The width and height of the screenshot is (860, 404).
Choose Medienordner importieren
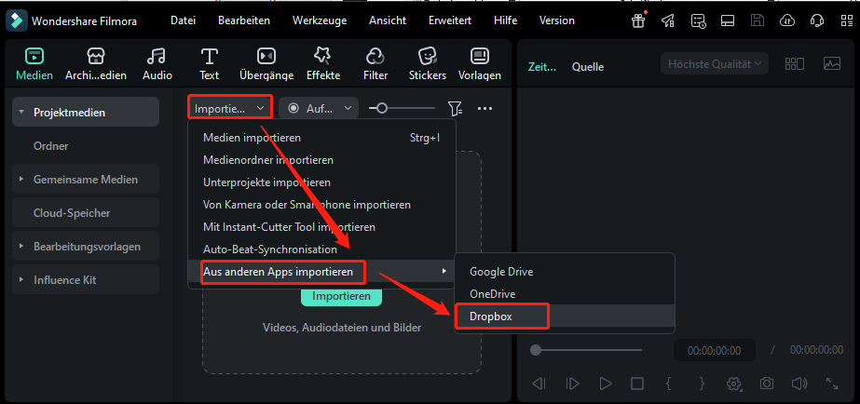[x=322, y=160]
